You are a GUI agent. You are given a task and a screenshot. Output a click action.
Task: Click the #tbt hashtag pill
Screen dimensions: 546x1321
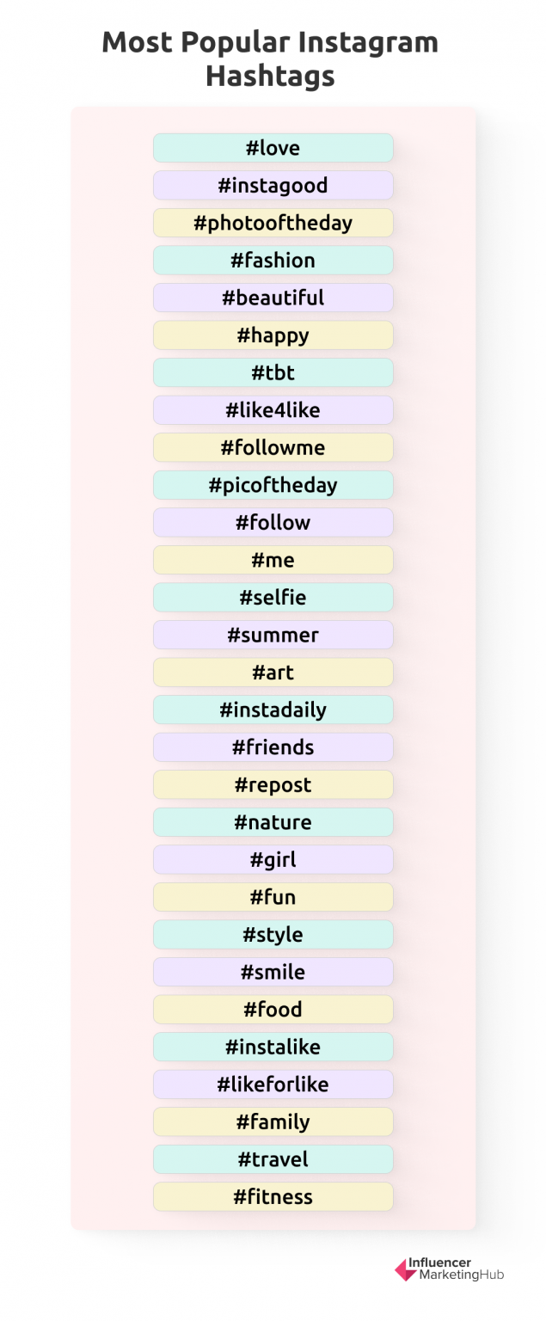click(x=273, y=372)
